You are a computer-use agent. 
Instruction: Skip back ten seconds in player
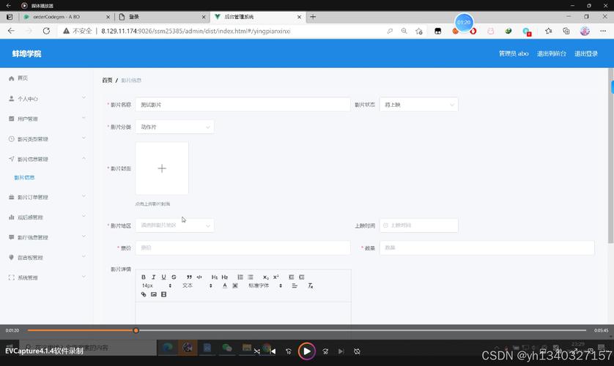point(288,351)
